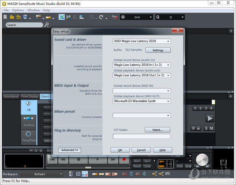Open the Workspace Default dropdown
The height and width of the screenshot is (185, 236).
point(42,174)
